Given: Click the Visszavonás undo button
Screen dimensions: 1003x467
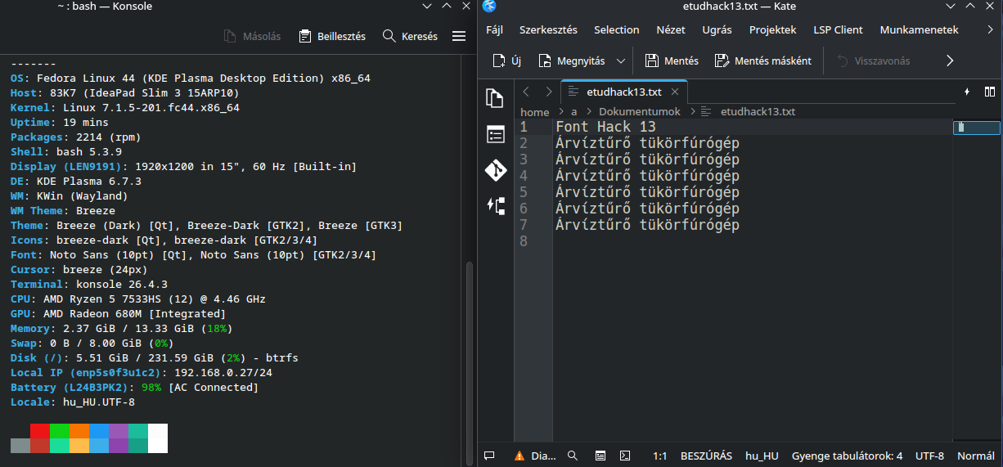Looking at the screenshot, I should pyautogui.click(x=872, y=61).
